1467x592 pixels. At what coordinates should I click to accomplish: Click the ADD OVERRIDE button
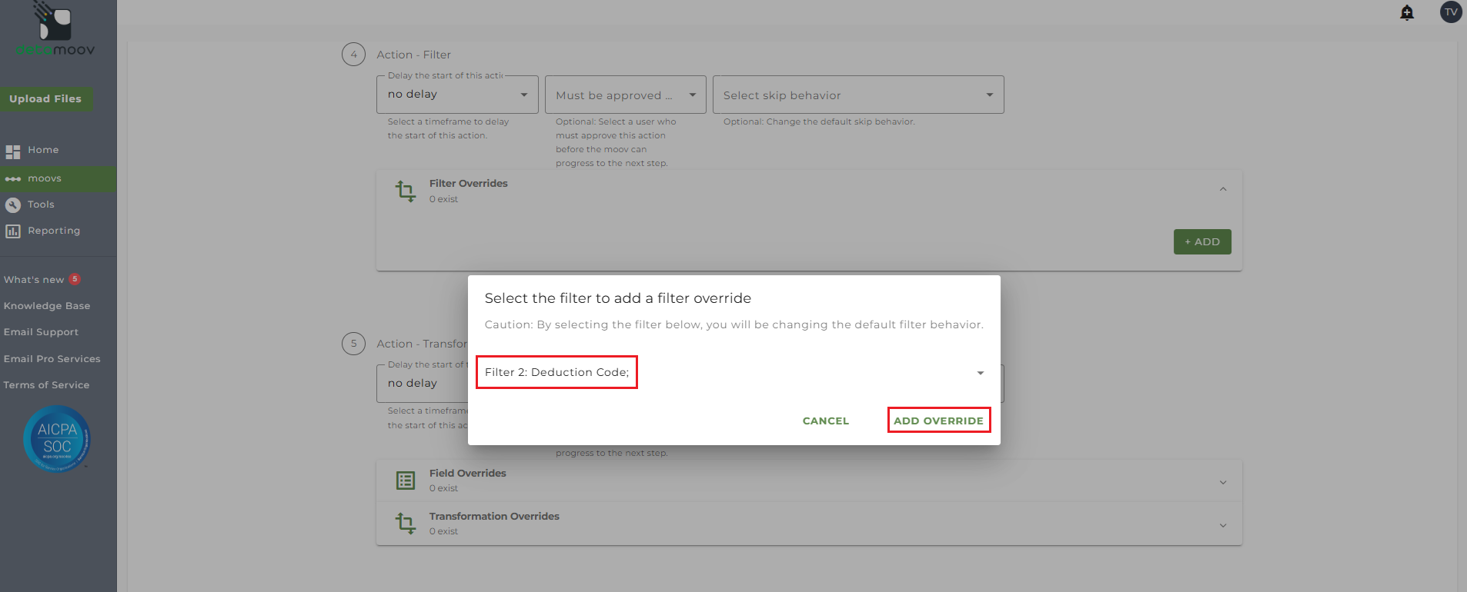(938, 421)
